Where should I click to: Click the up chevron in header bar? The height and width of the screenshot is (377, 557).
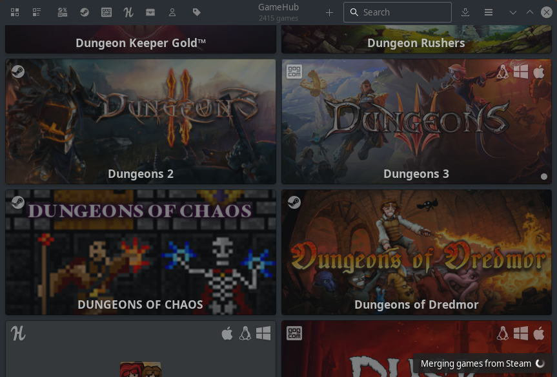point(530,12)
